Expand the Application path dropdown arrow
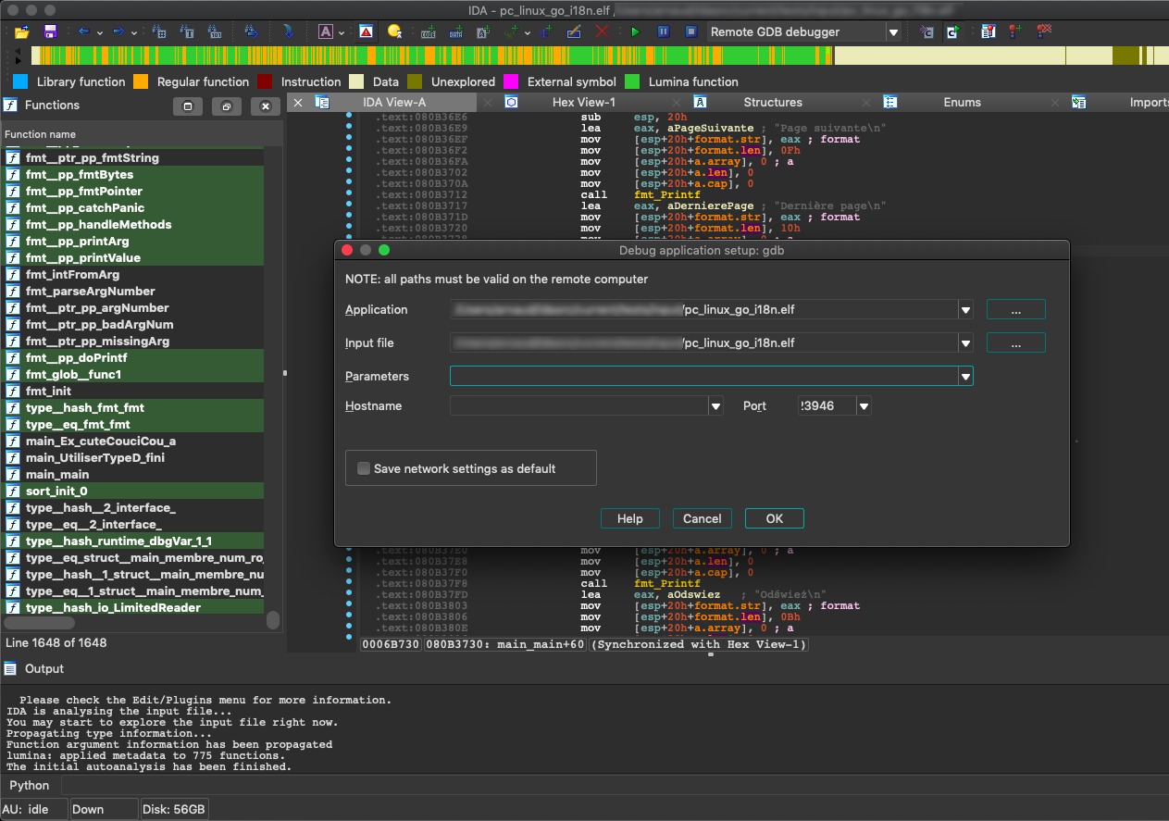1169x821 pixels. tap(965, 310)
